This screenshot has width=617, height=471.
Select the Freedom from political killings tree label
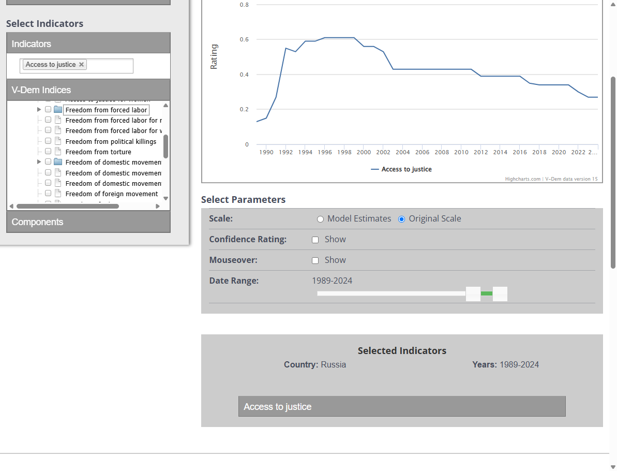(x=111, y=141)
